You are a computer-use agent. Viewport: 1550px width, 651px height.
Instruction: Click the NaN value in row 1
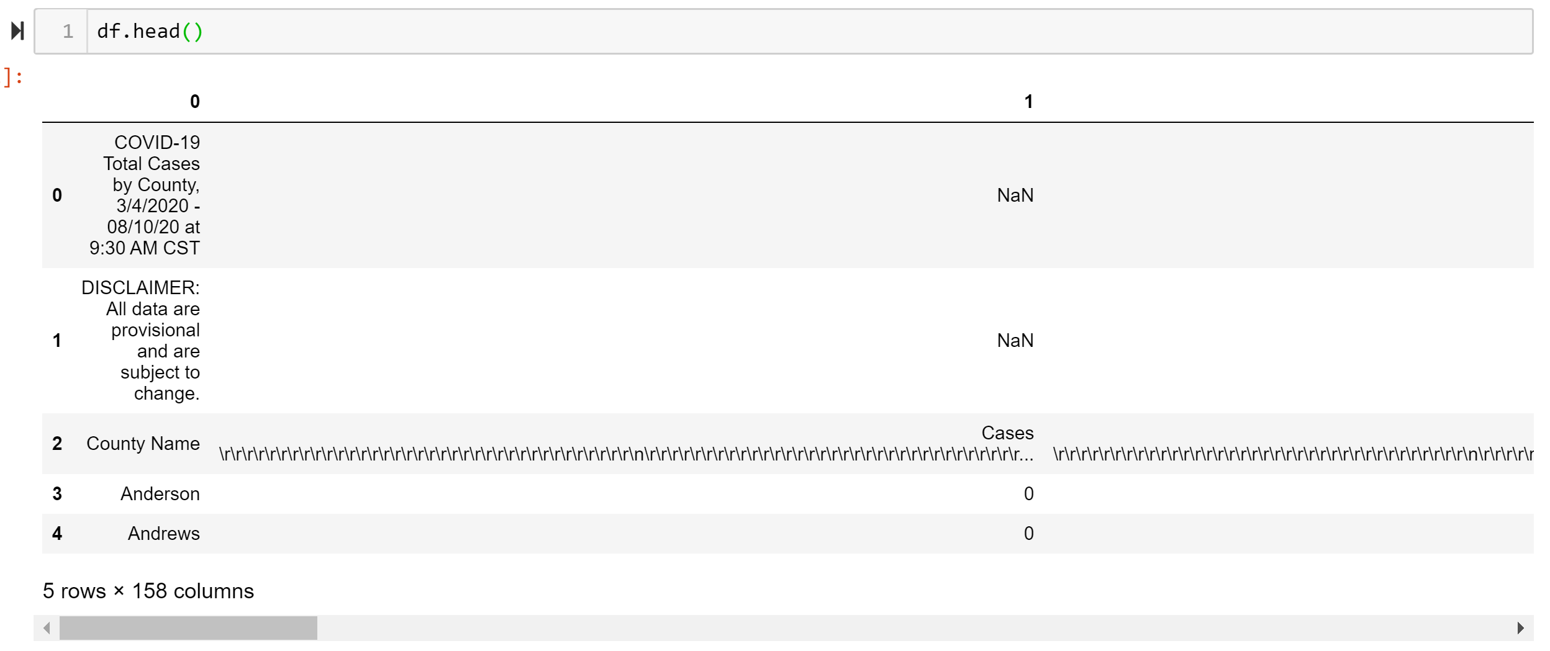pos(1015,341)
